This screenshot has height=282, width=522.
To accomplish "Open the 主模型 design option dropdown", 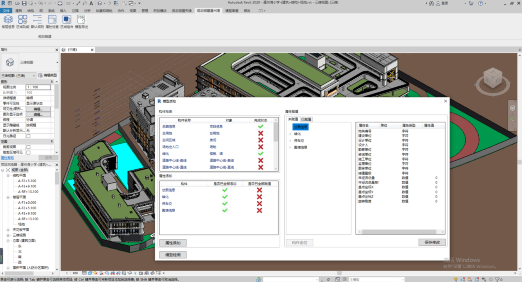I will [378, 280].
